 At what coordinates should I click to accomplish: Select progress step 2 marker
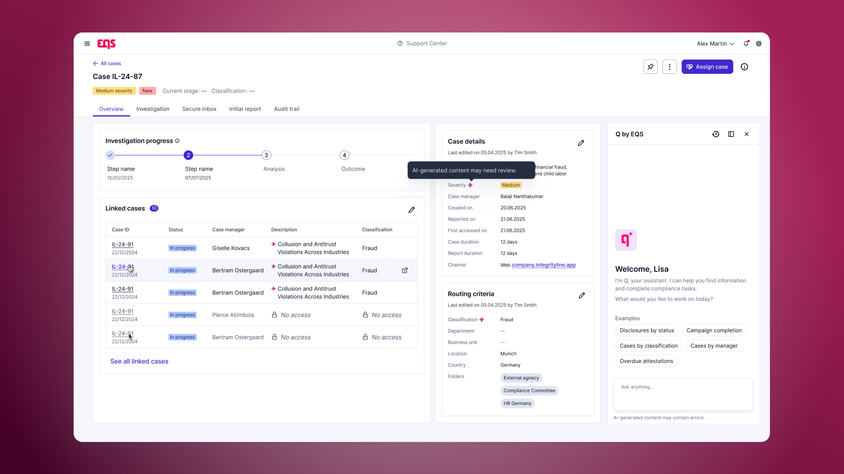(188, 155)
